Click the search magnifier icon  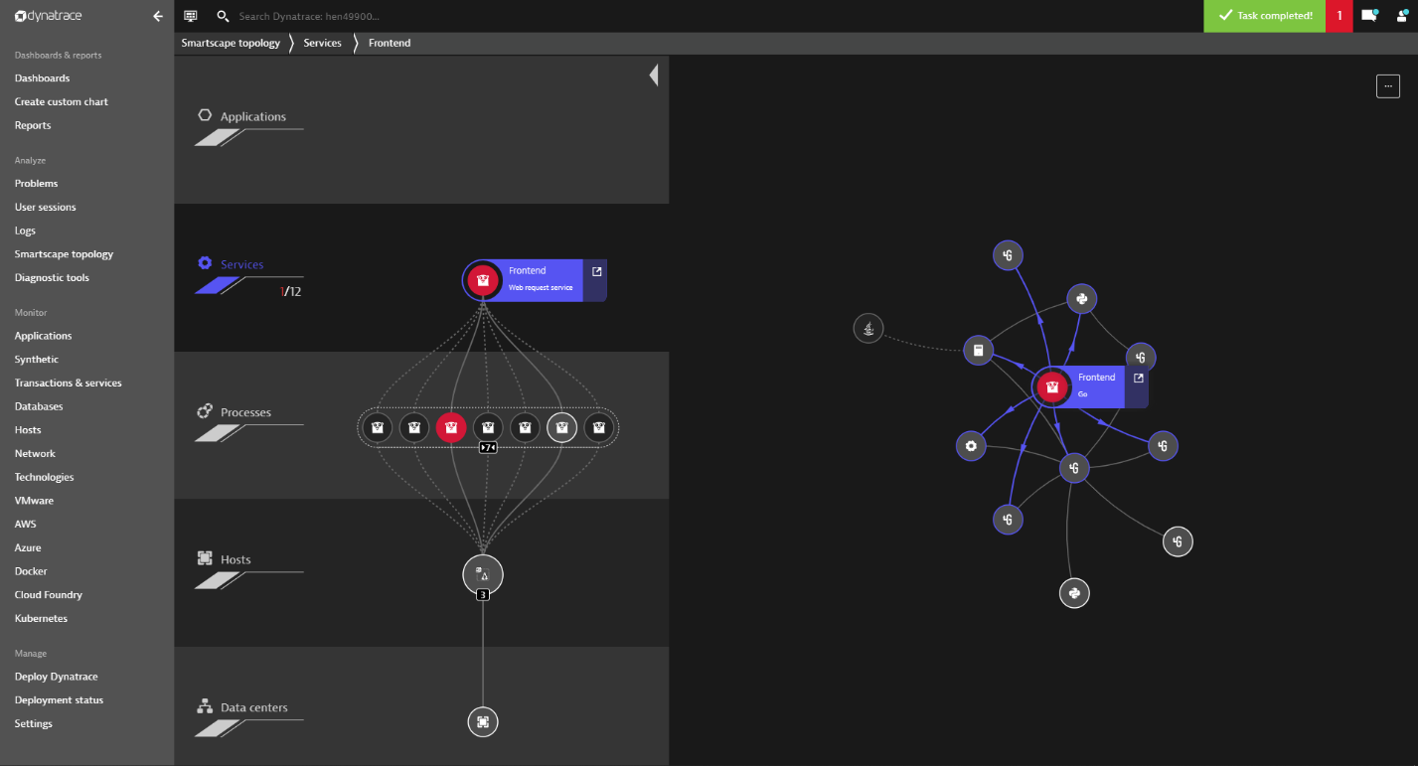coord(223,17)
